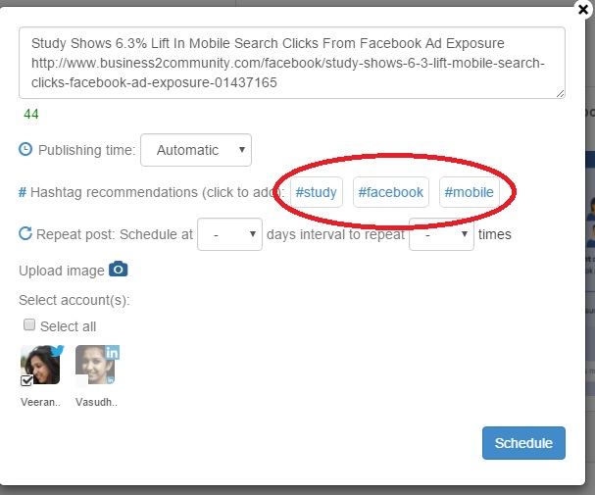Enable the Select all checkbox

click(29, 324)
